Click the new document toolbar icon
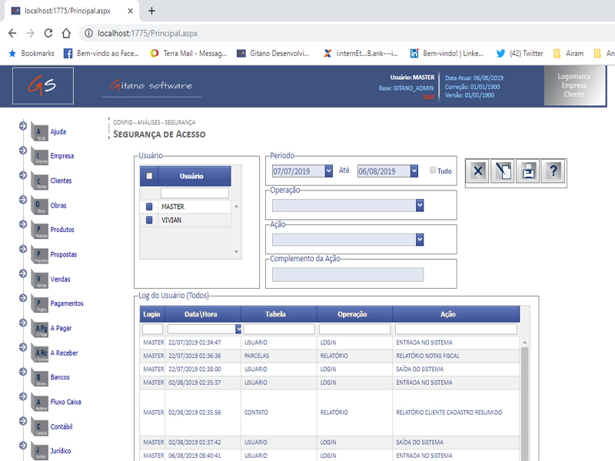 click(503, 171)
